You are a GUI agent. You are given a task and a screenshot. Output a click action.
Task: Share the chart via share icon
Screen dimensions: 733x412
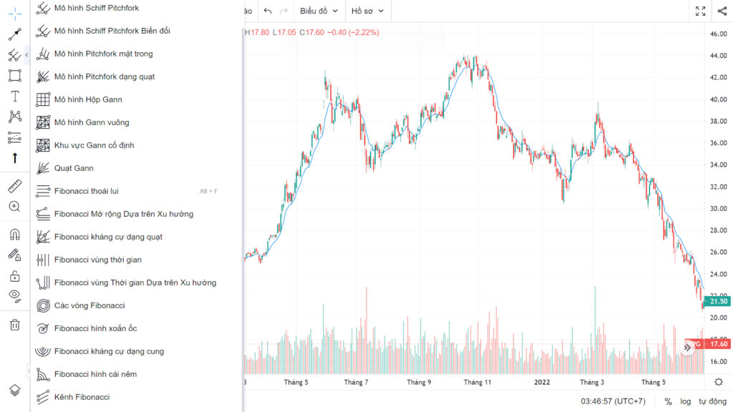pos(722,11)
